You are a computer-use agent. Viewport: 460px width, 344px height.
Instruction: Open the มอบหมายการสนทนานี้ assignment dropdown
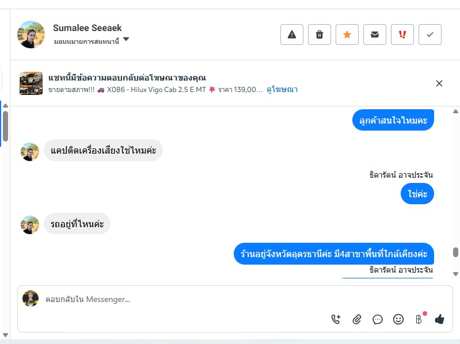[x=126, y=40]
